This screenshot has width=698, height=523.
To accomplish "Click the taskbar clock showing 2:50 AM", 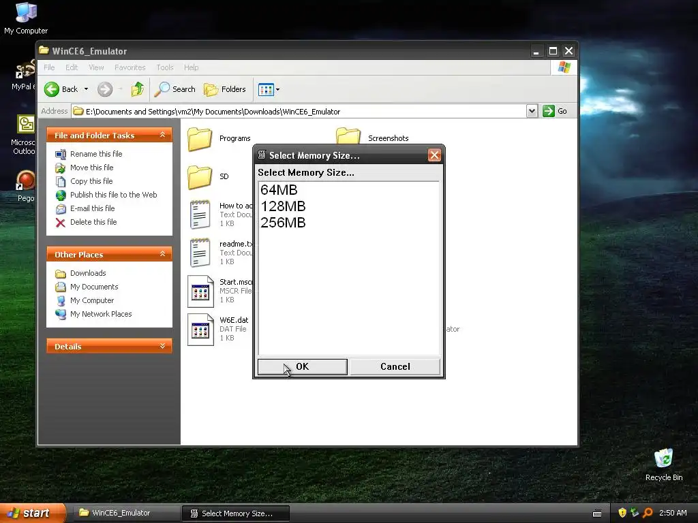I will pos(673,513).
